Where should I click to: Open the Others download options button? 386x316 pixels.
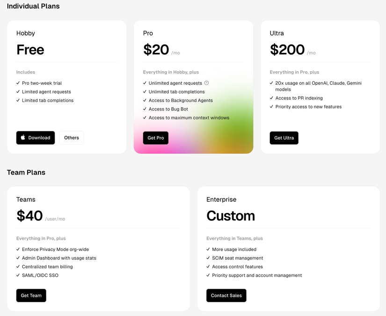click(72, 138)
